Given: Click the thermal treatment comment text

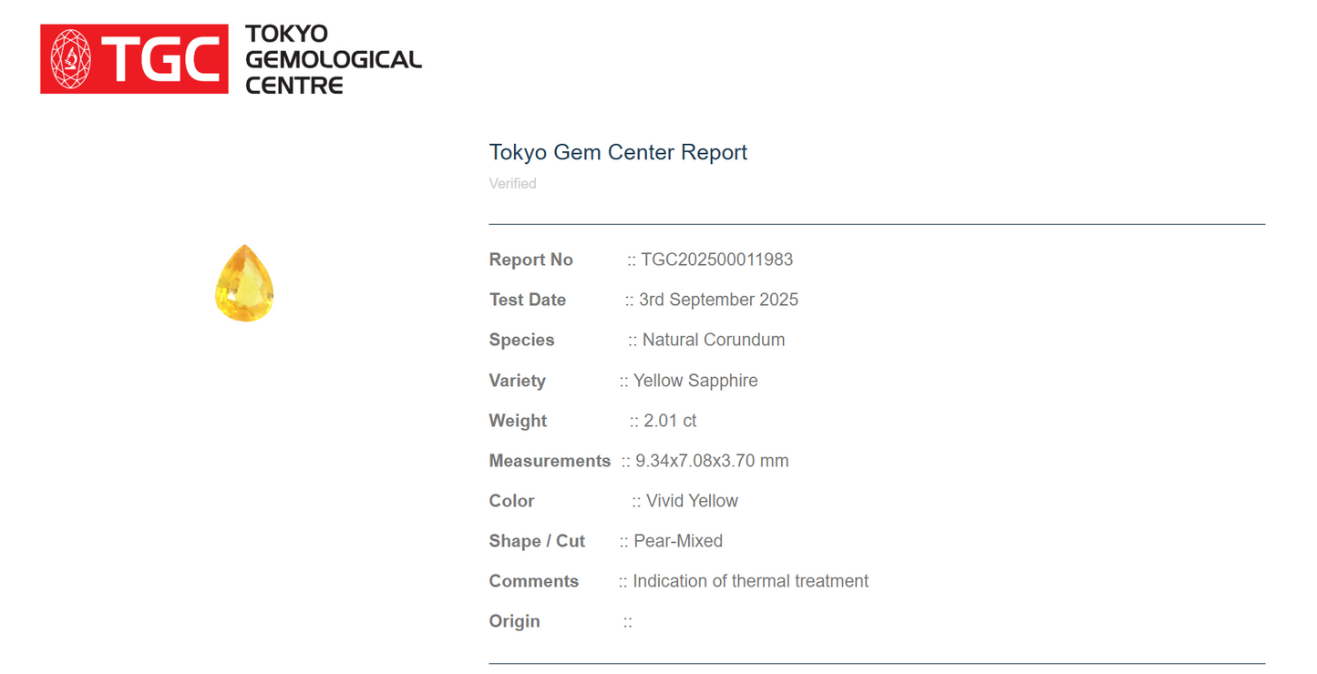Looking at the screenshot, I should coord(750,581).
